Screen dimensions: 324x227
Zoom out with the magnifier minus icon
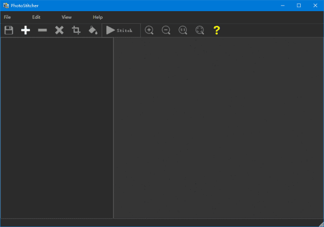tap(166, 30)
